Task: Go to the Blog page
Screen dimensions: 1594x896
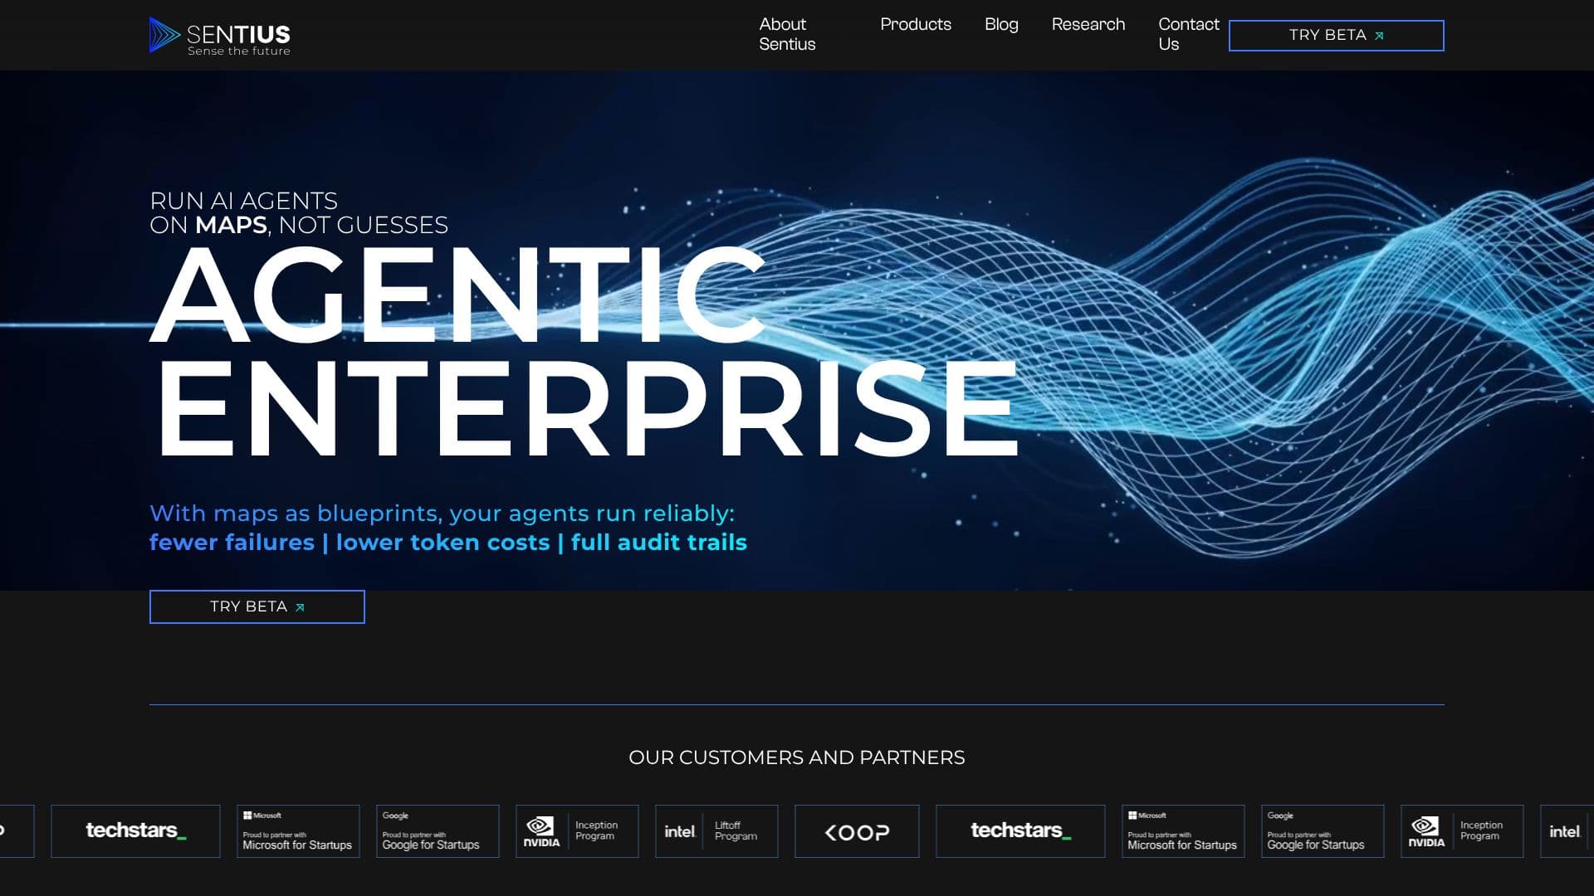Action: (1001, 25)
